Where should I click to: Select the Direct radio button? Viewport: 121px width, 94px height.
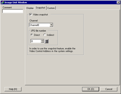click(x=32, y=35)
